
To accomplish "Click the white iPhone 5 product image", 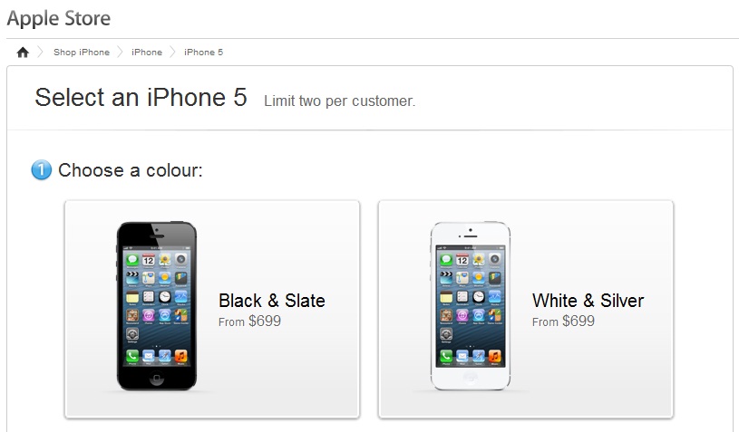I will pyautogui.click(x=471, y=306).
